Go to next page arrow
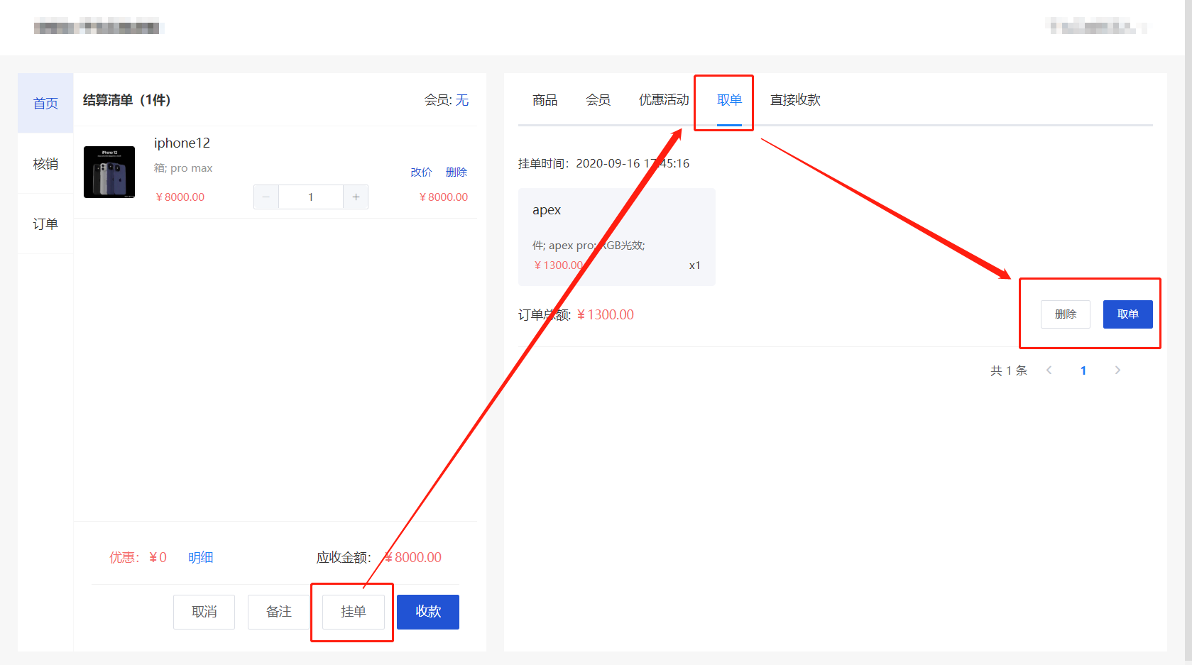The height and width of the screenshot is (665, 1192). [x=1117, y=370]
